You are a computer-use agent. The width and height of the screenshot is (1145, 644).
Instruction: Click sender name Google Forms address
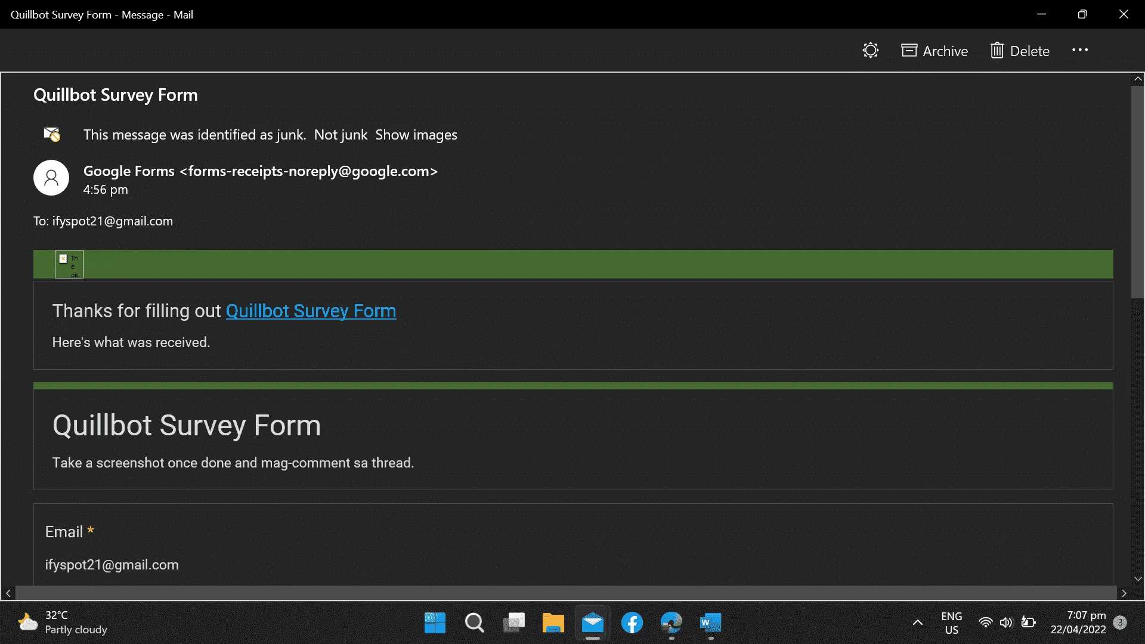(261, 171)
